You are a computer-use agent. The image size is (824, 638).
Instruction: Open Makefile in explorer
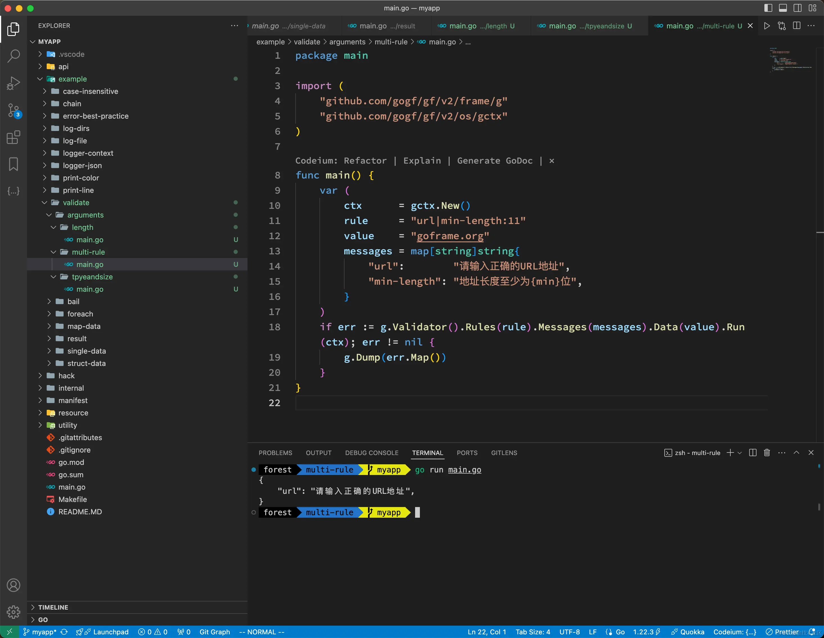tap(73, 499)
